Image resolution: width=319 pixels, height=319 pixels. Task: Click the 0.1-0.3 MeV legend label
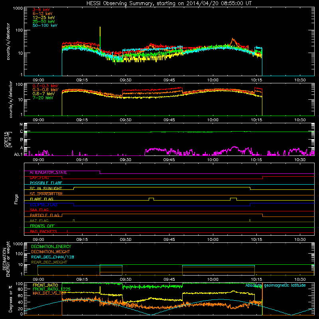pyautogui.click(x=45, y=86)
